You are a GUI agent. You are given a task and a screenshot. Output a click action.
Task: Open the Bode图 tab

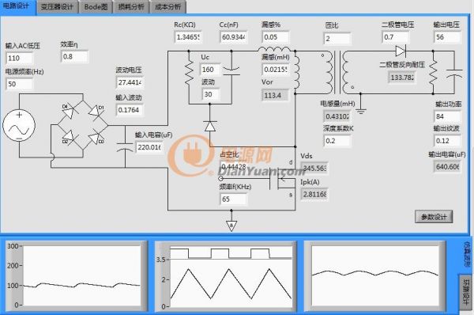96,7
